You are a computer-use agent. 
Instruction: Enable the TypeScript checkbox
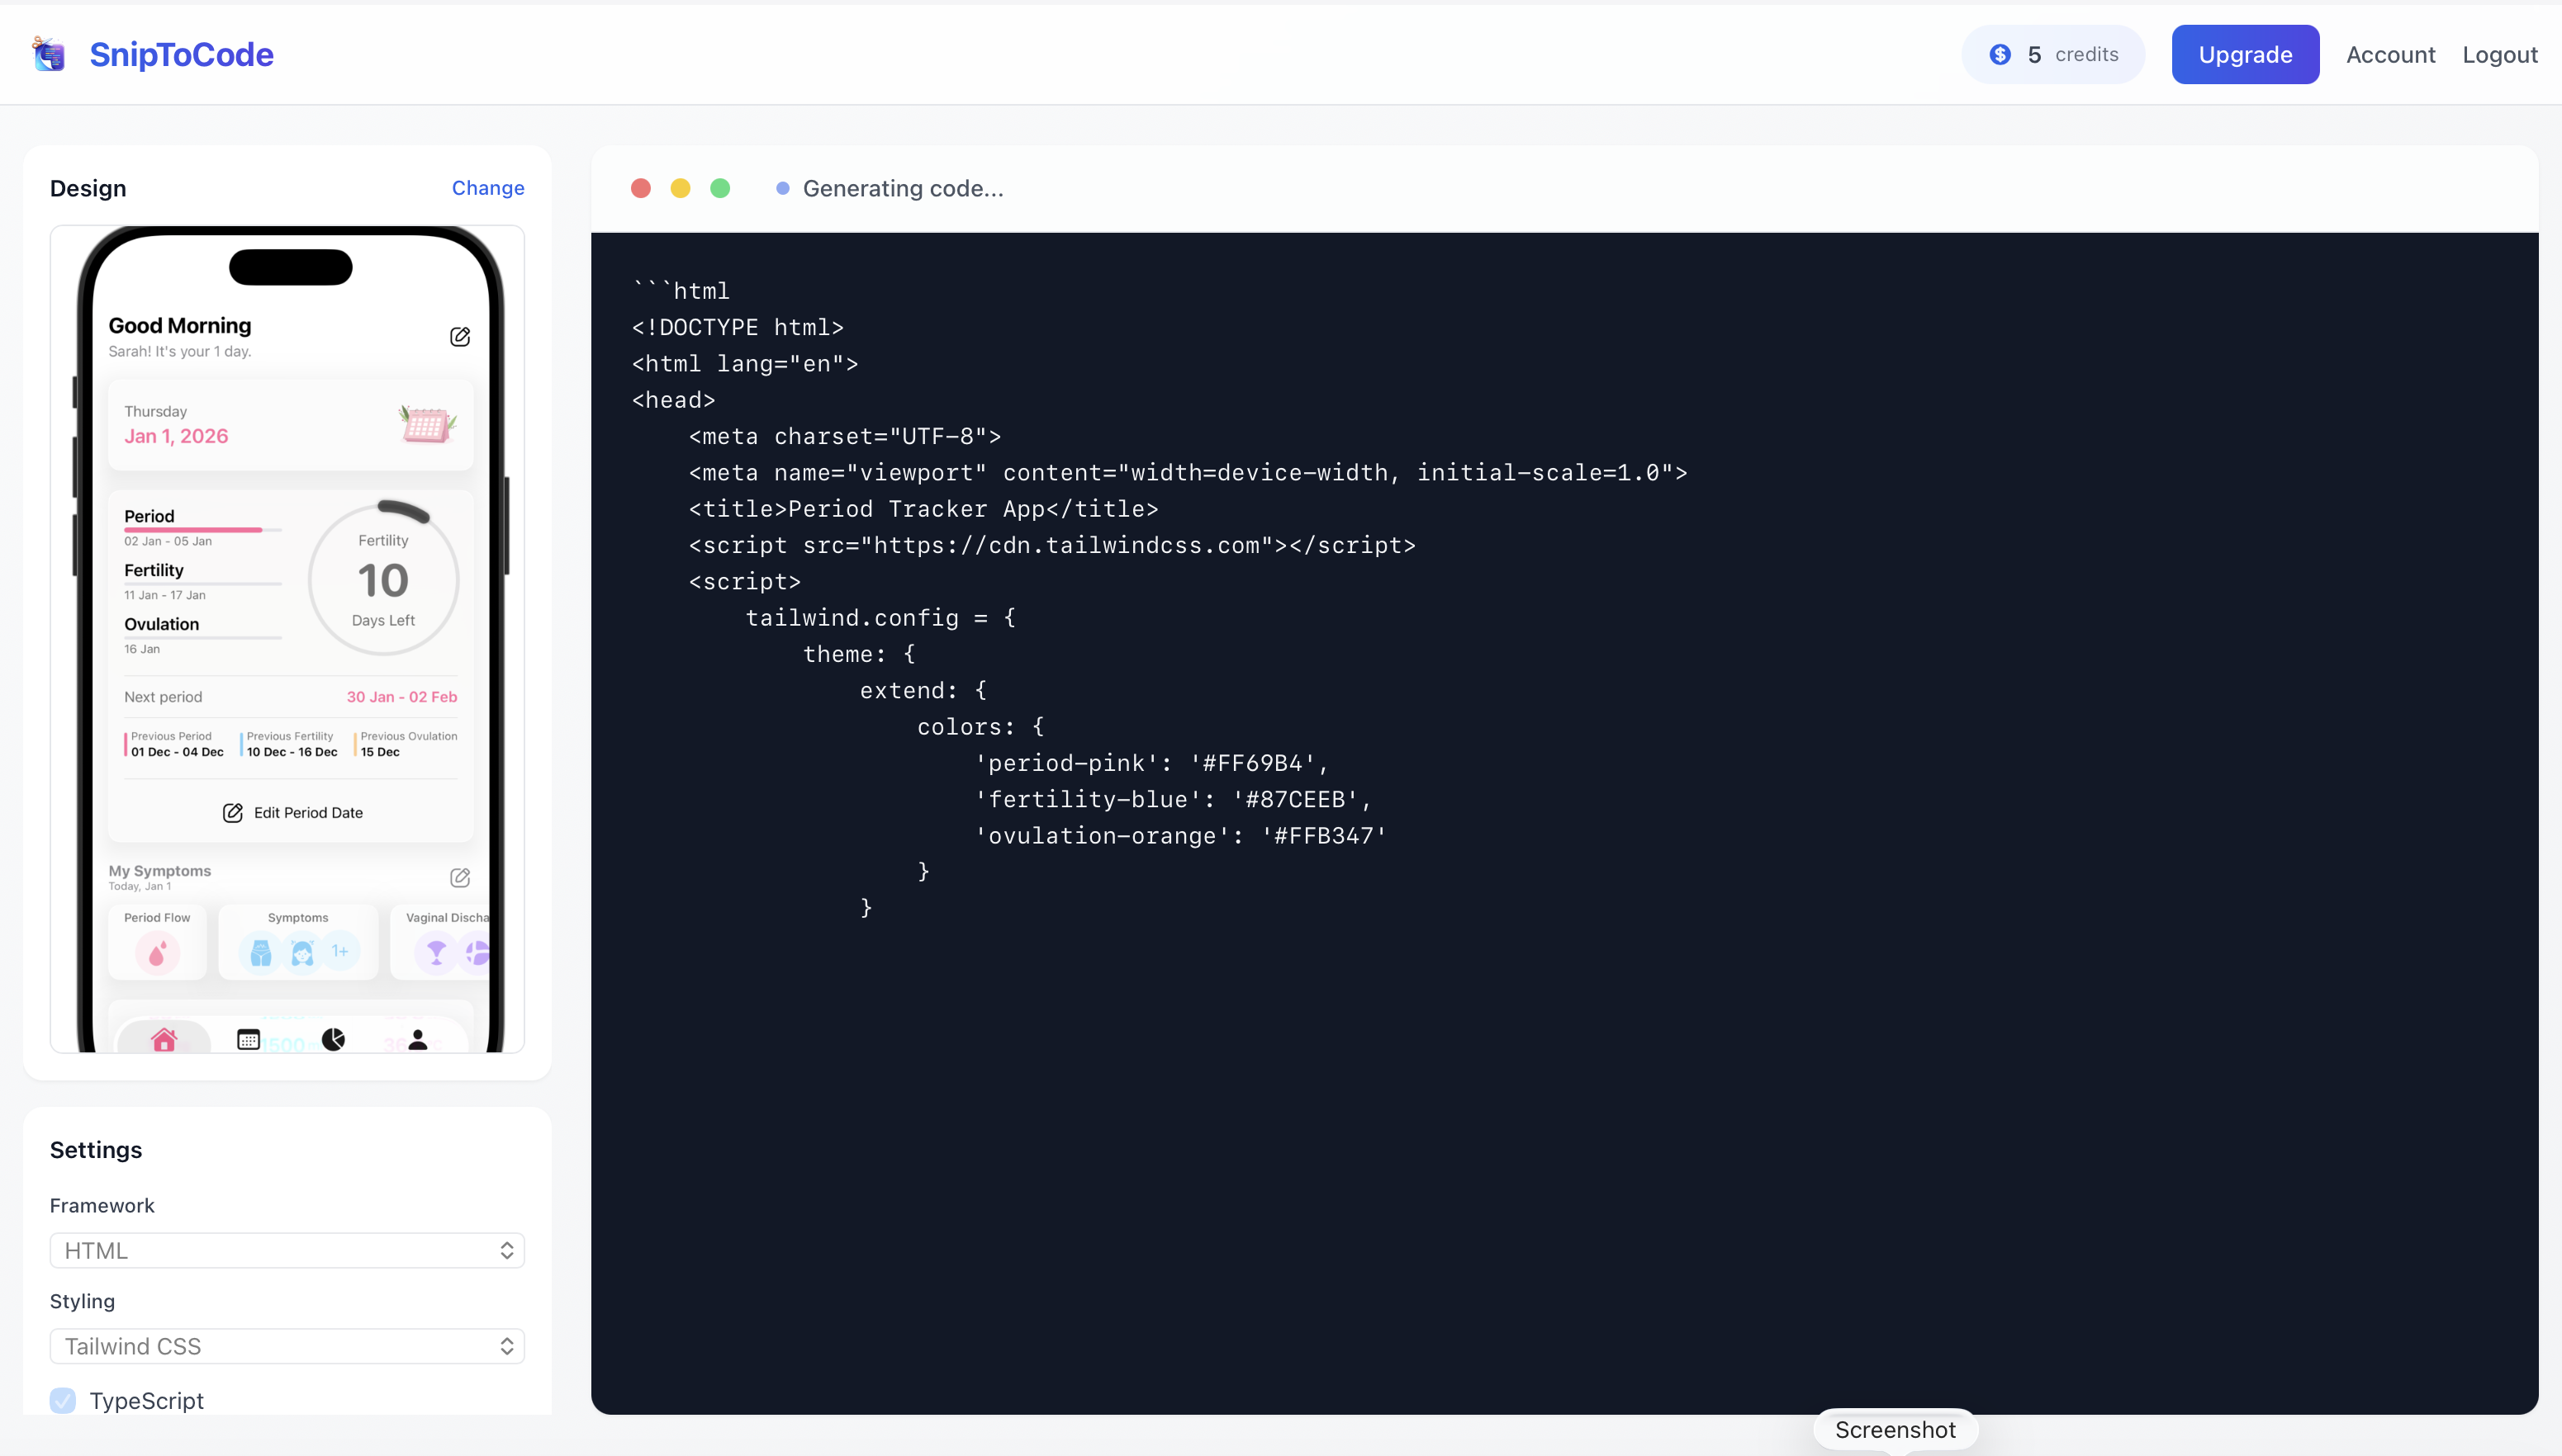coord(63,1401)
